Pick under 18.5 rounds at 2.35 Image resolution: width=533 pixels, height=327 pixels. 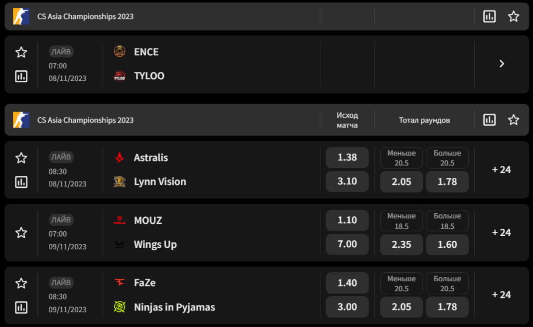point(401,244)
